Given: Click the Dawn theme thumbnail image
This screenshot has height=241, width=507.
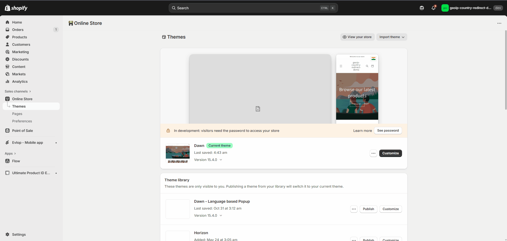Looking at the screenshot, I should (177, 153).
